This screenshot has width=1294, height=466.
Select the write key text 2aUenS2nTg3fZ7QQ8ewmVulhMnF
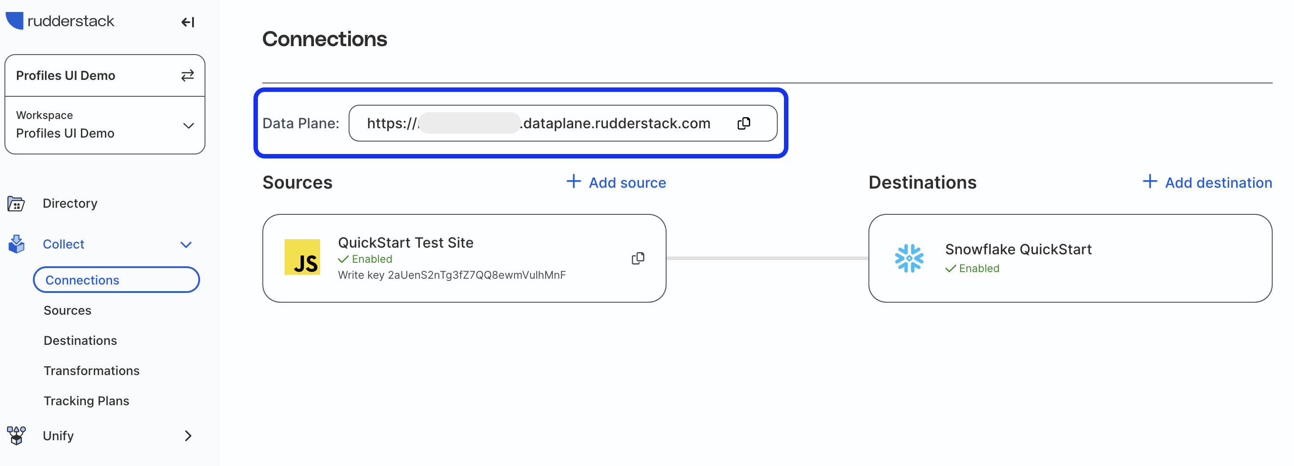477,275
